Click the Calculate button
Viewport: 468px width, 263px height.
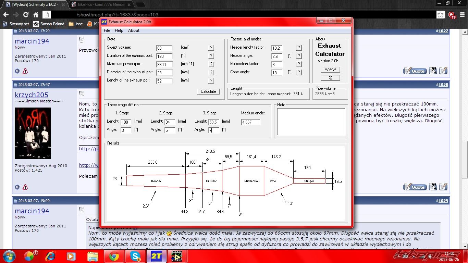click(x=208, y=91)
